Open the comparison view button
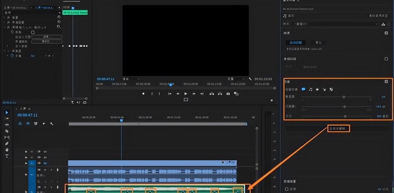Image resolution: width=394 pixels, height=193 pixels. coord(236,94)
